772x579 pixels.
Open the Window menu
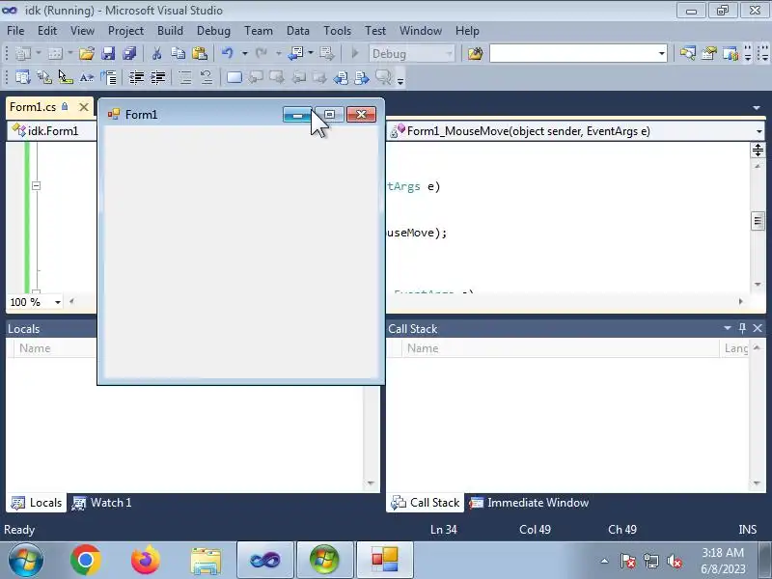click(421, 31)
